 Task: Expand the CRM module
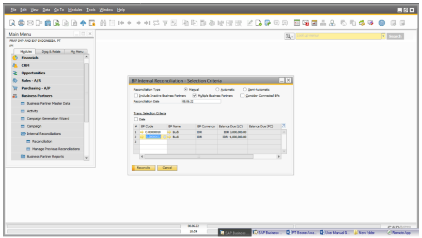25,65
